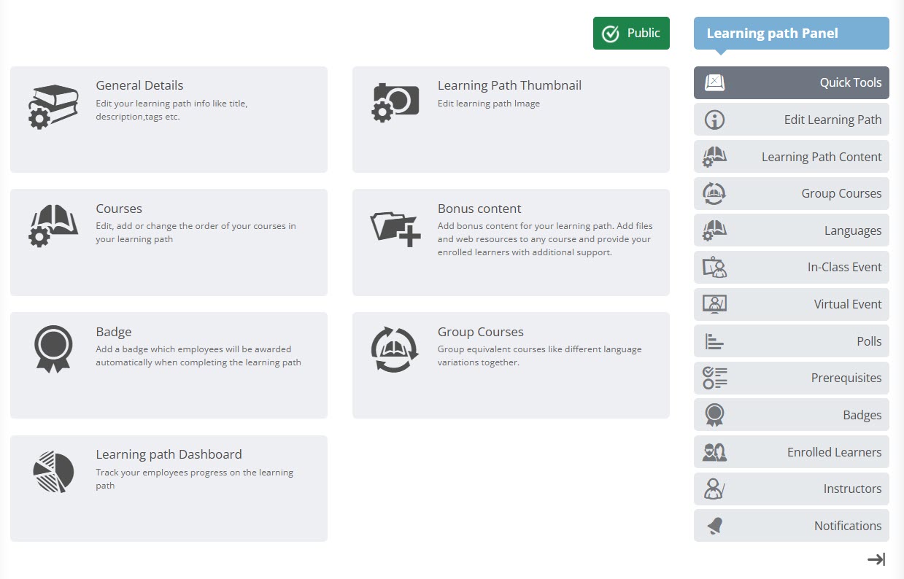Select Quick Tools in the side panel
Image resolution: width=904 pixels, height=579 pixels.
pos(791,82)
